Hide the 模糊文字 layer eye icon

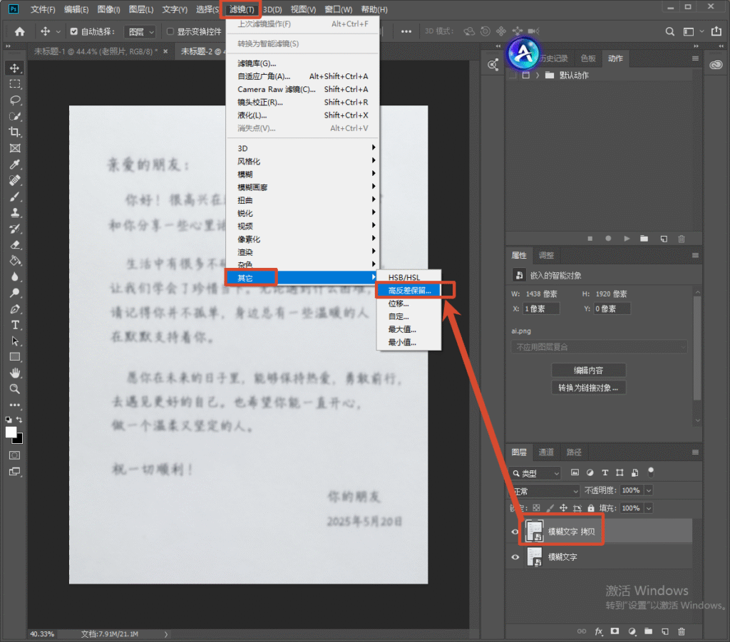[515, 557]
